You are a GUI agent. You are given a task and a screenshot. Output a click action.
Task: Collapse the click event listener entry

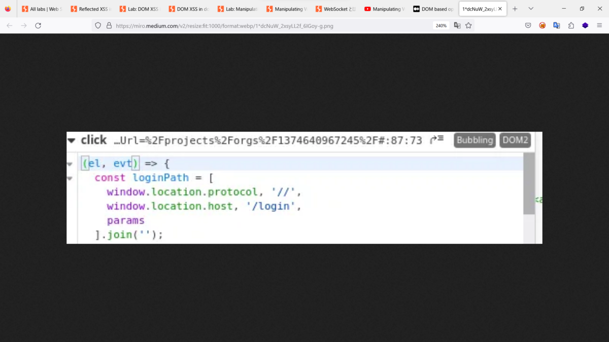pos(71,140)
